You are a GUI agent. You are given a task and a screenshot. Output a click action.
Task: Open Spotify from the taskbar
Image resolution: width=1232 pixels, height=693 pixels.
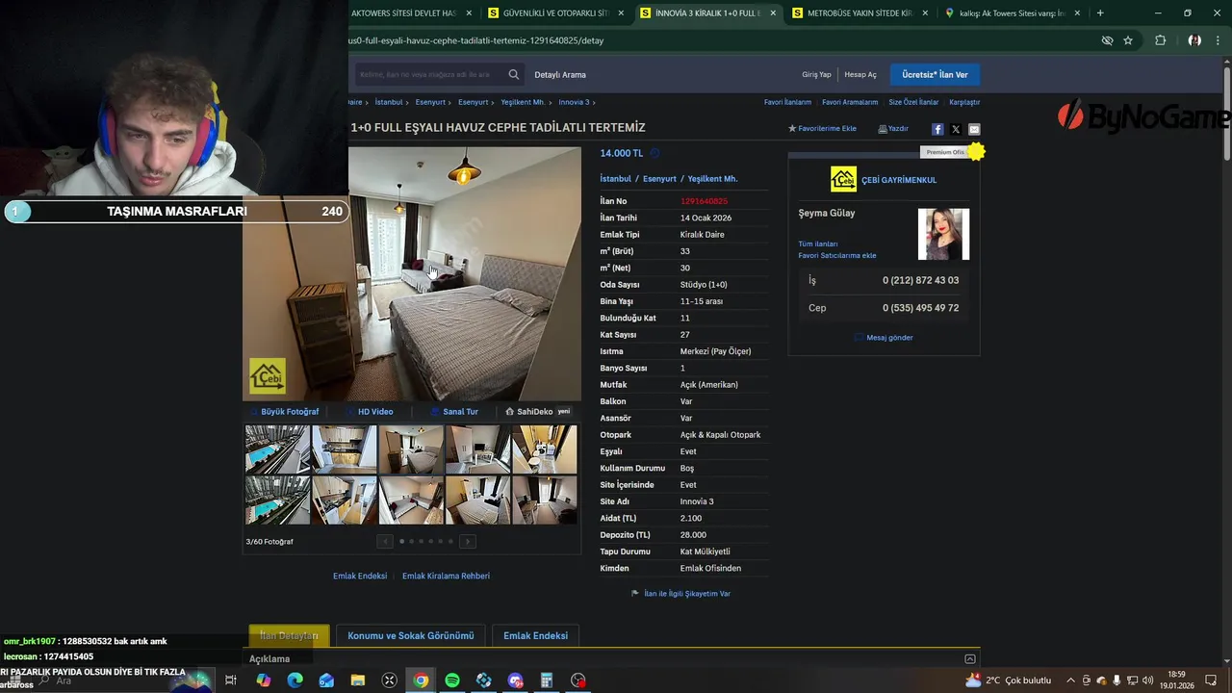click(452, 680)
